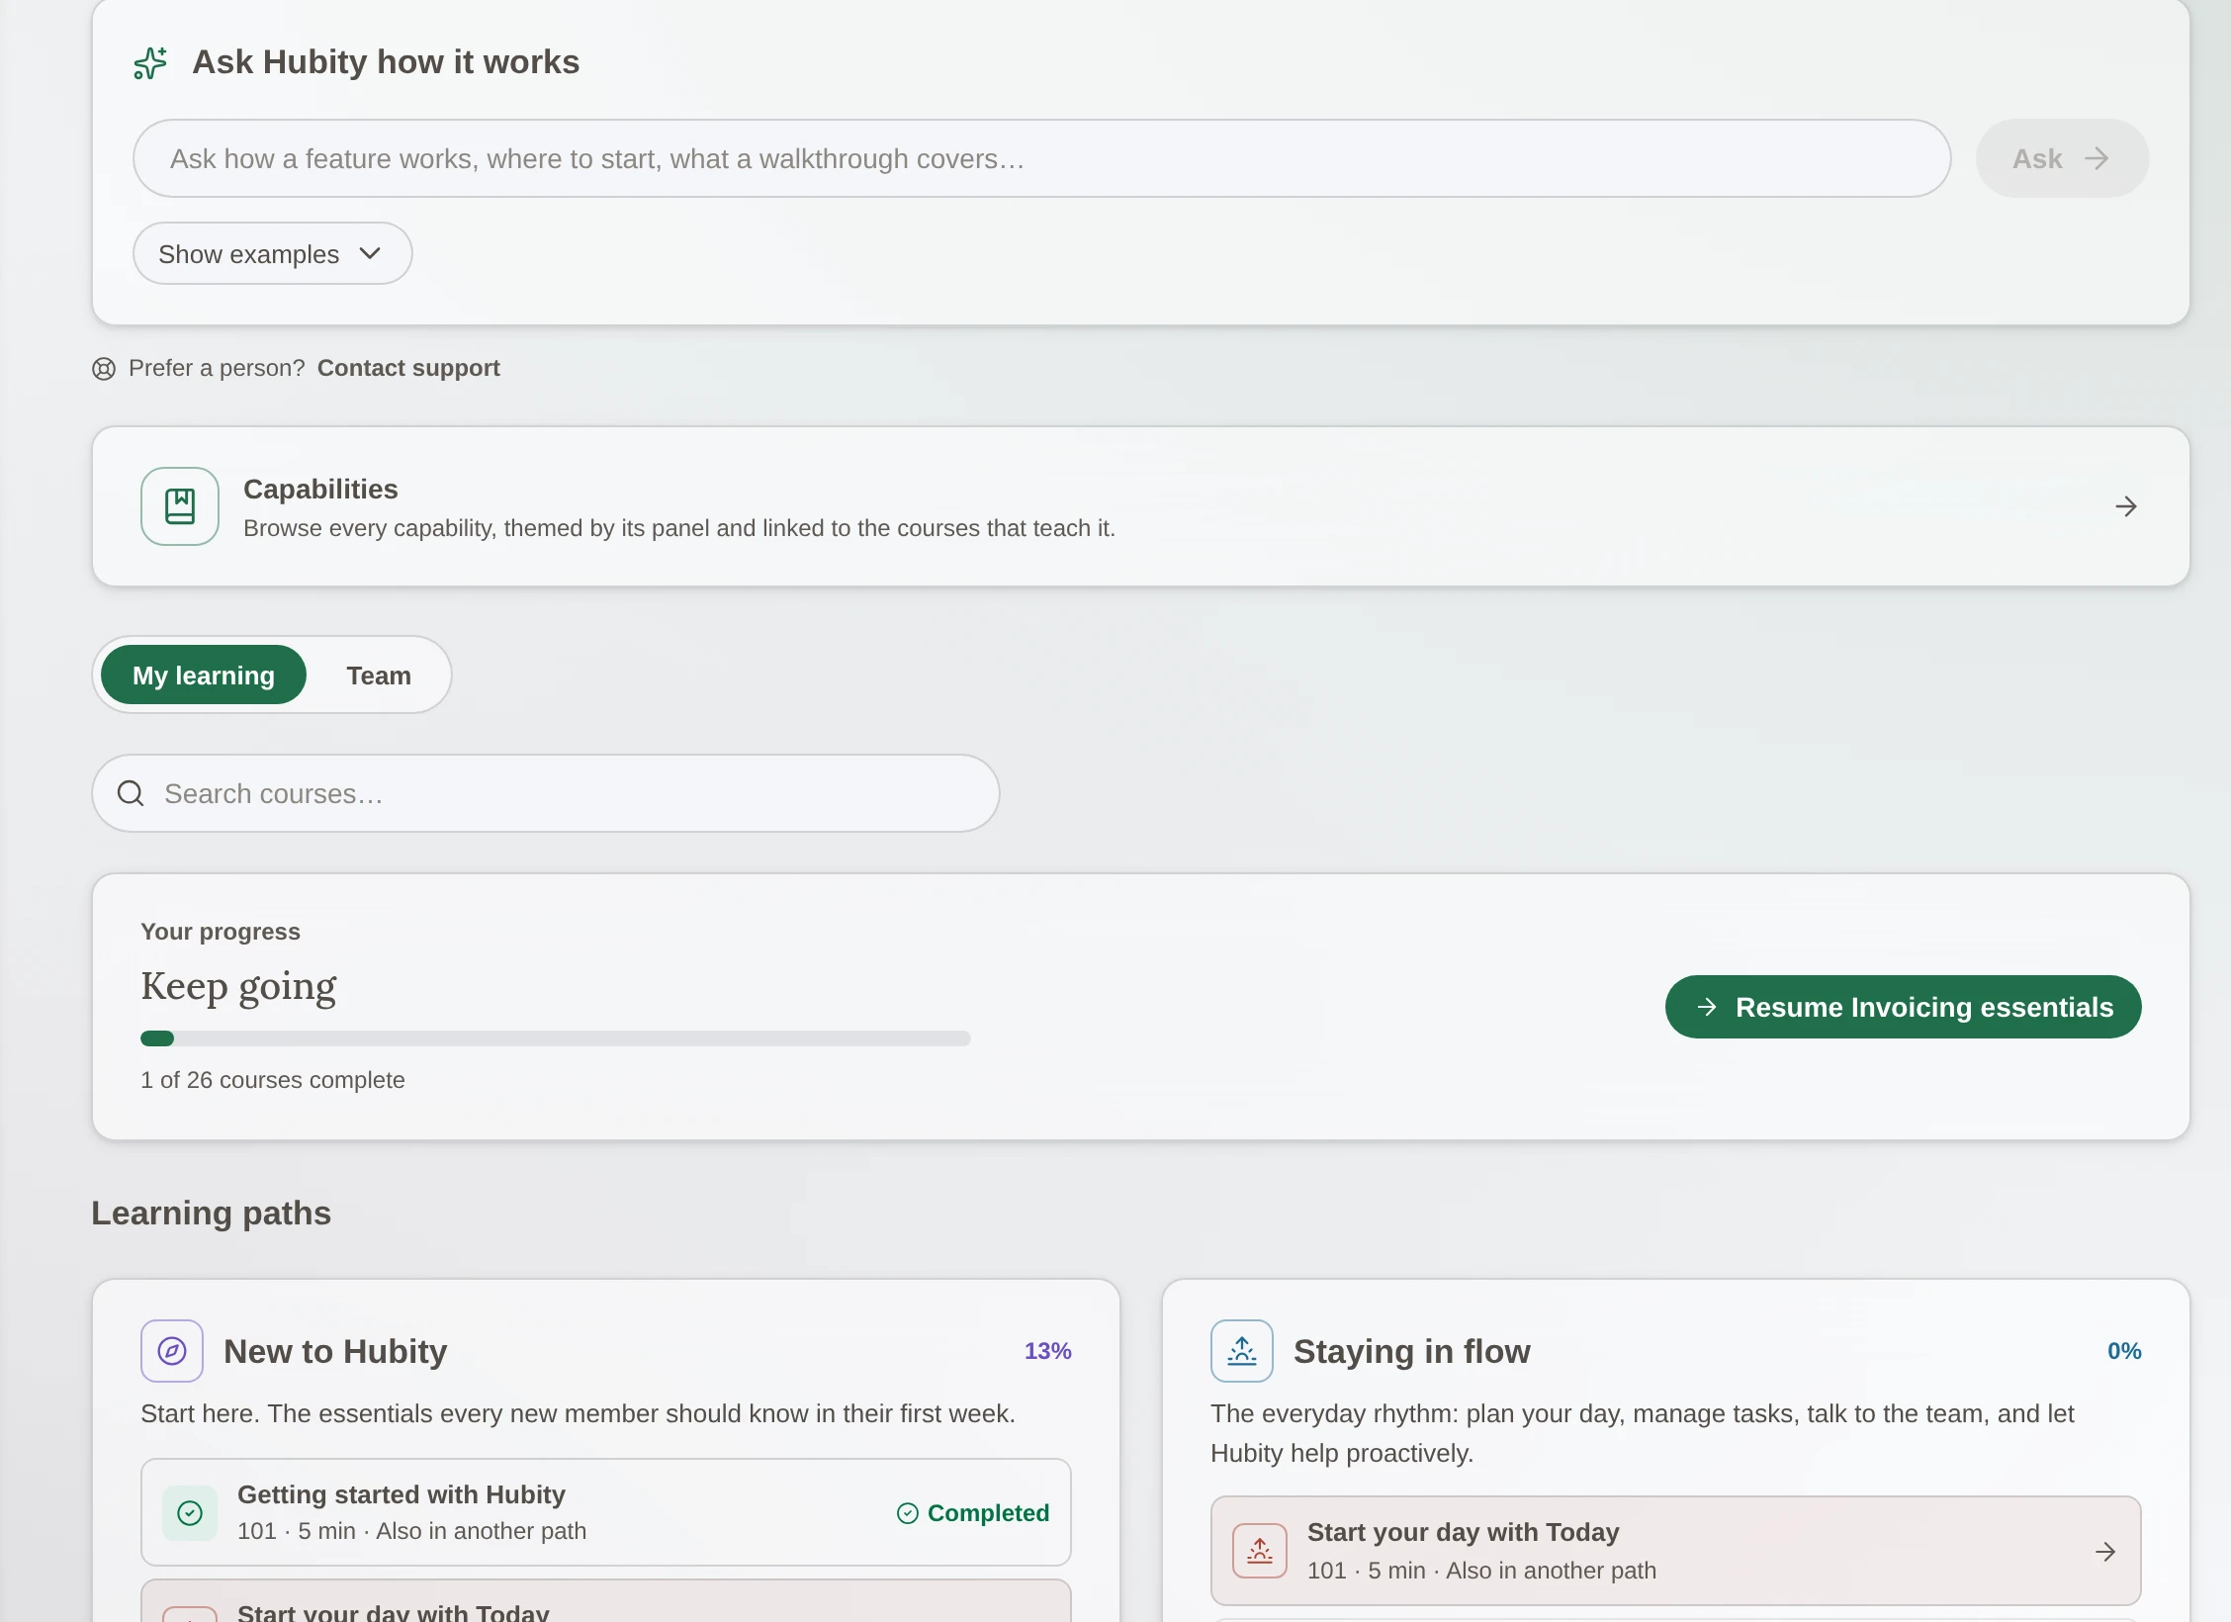This screenshot has width=2231, height=1622.
Task: Open the Capabilities card title
Action: 320,489
